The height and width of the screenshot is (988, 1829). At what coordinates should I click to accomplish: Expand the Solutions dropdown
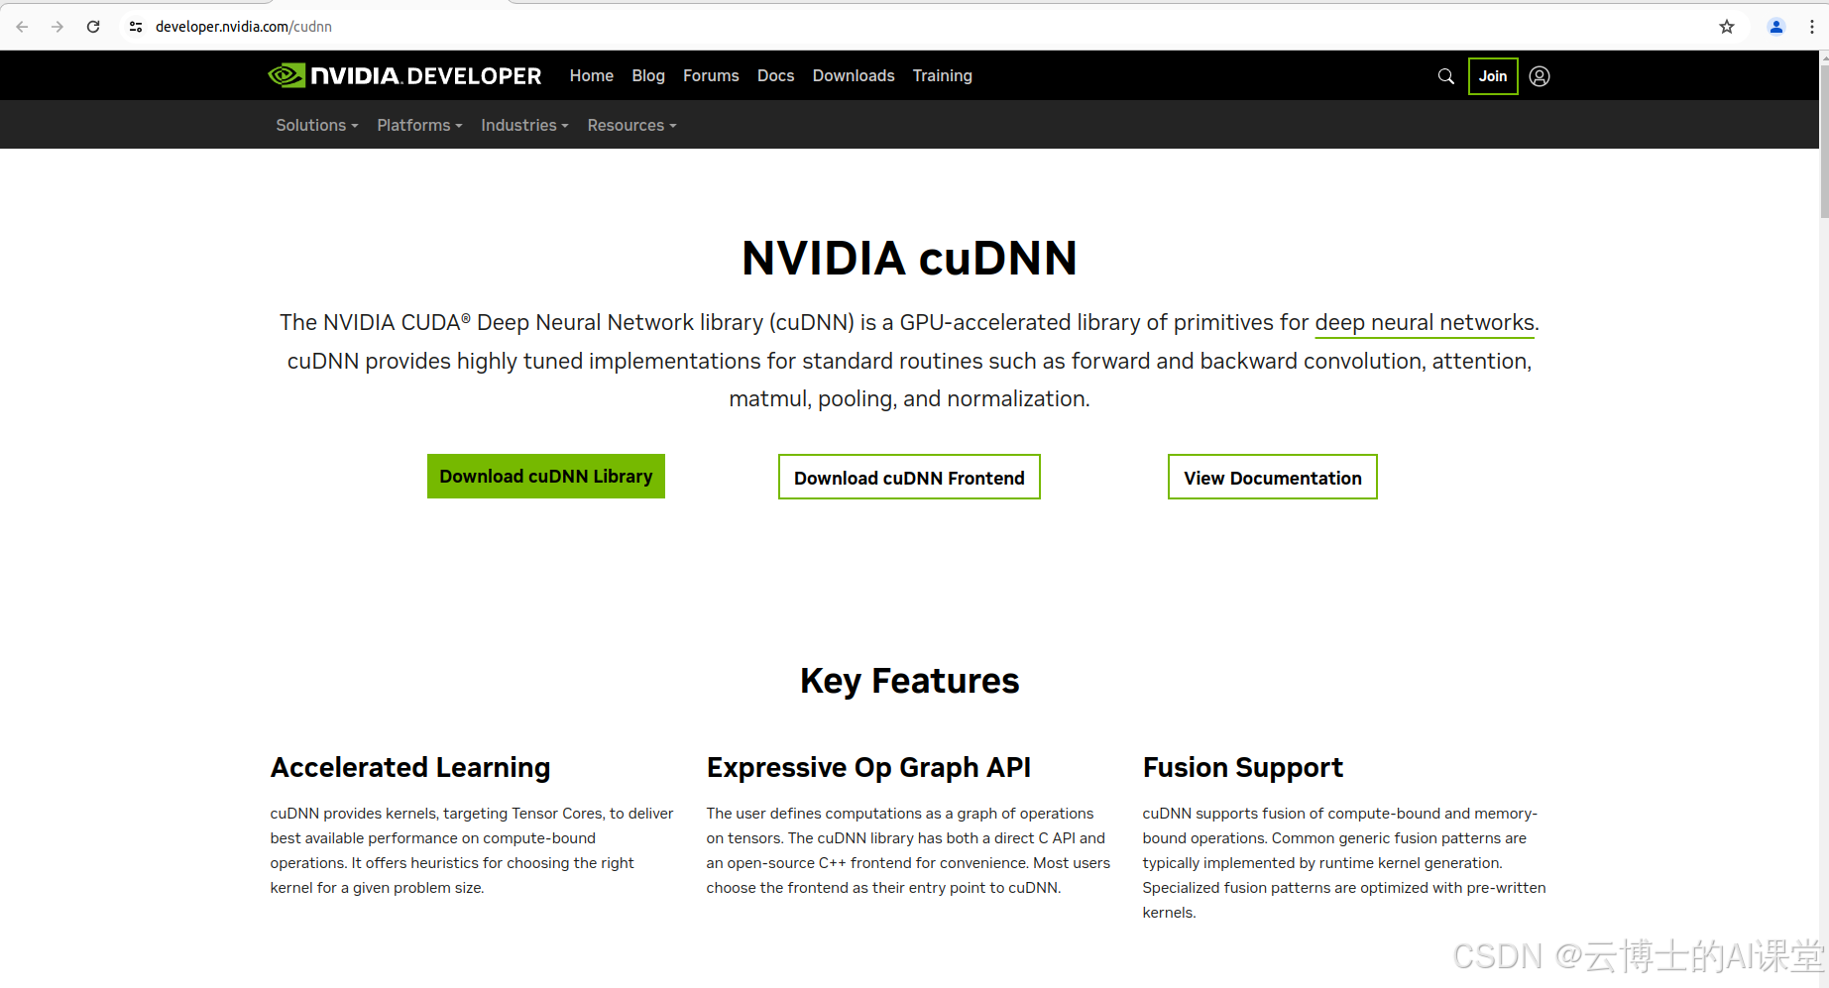click(x=317, y=125)
